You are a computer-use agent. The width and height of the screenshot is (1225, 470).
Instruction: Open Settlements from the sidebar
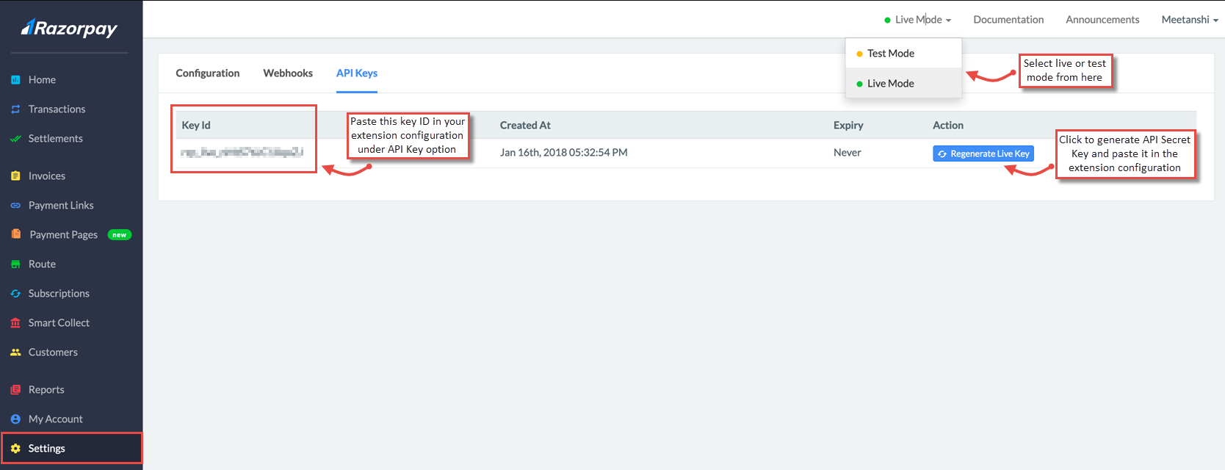[x=55, y=138]
